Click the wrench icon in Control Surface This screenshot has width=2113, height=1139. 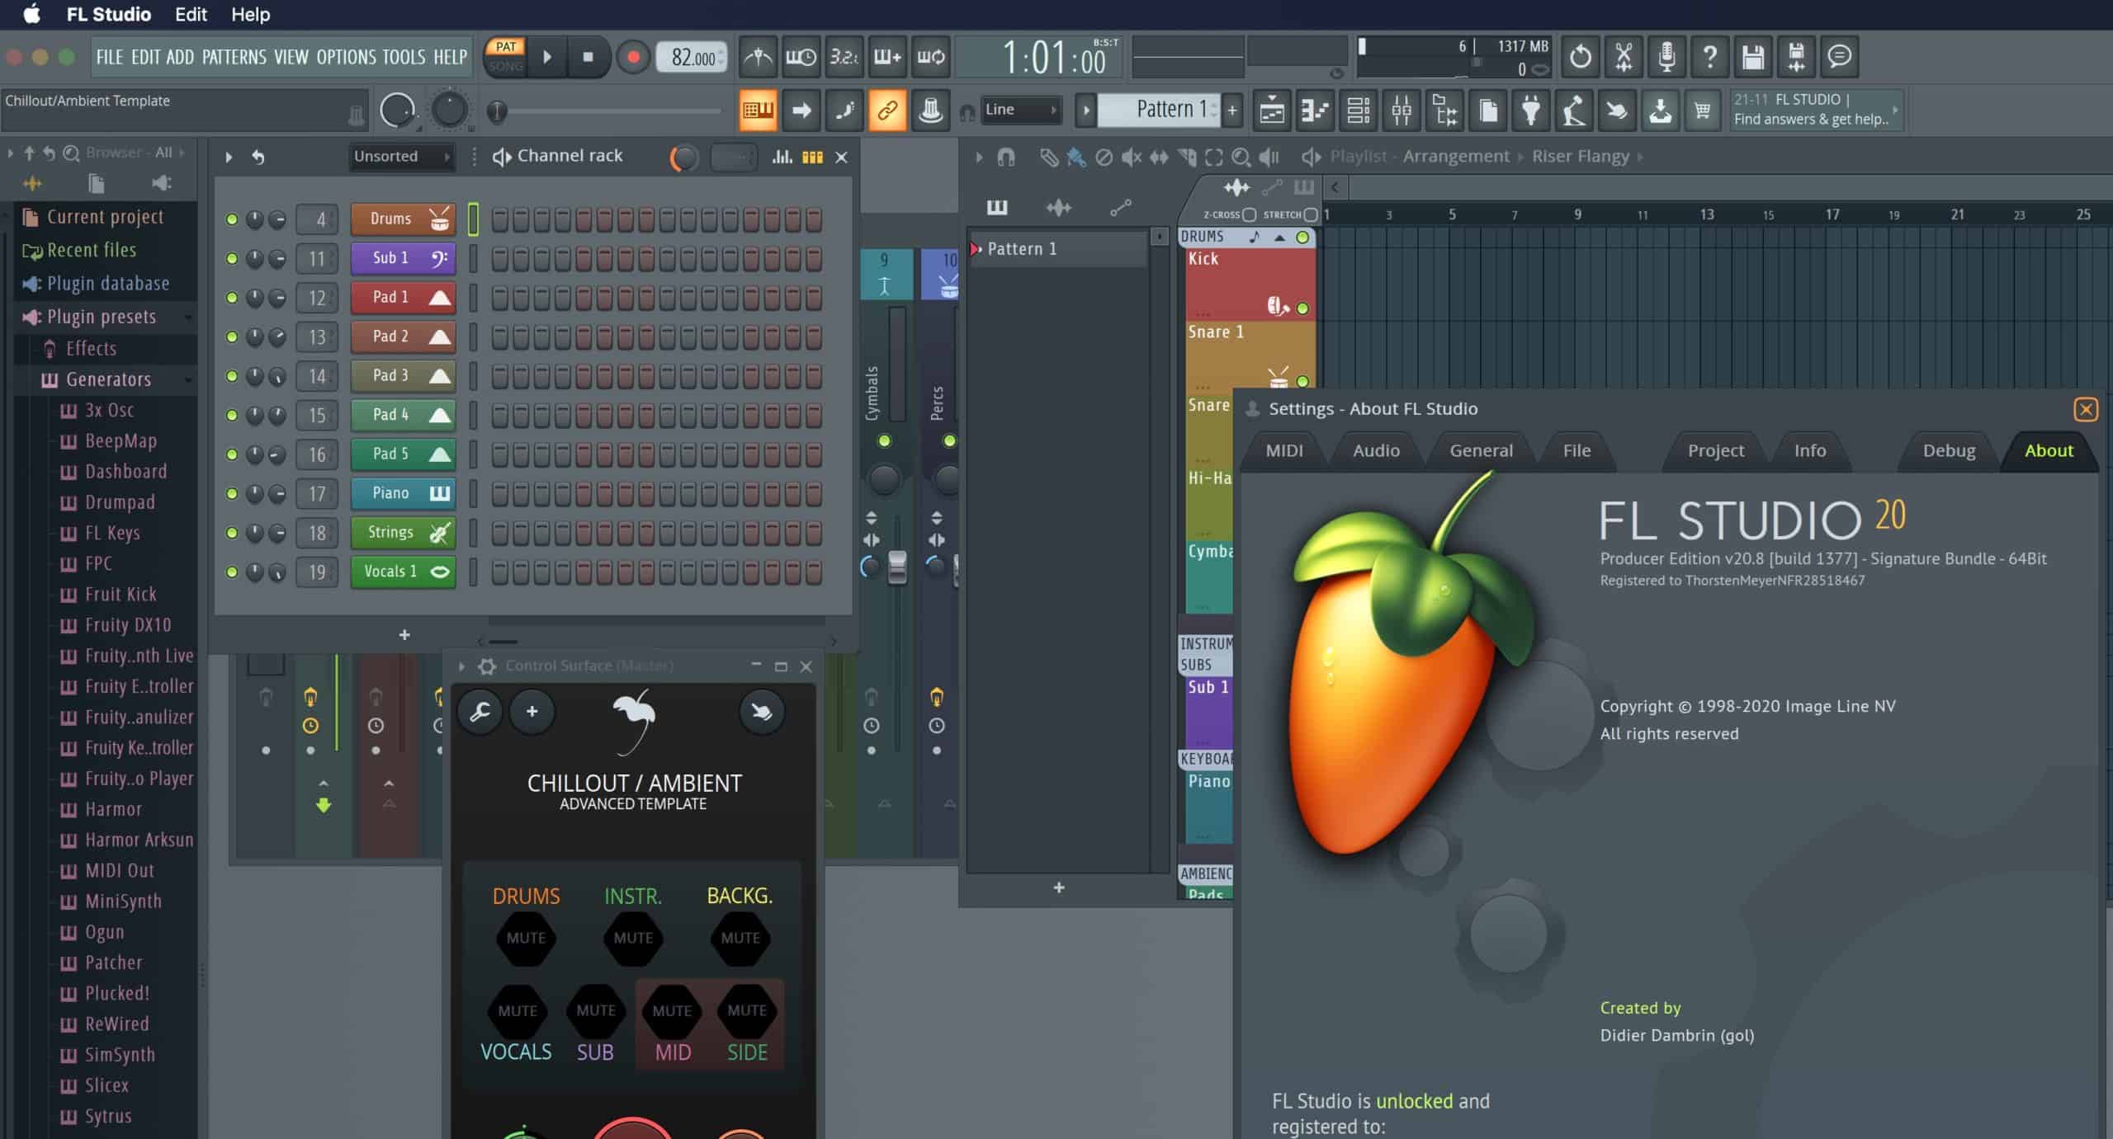click(x=480, y=711)
